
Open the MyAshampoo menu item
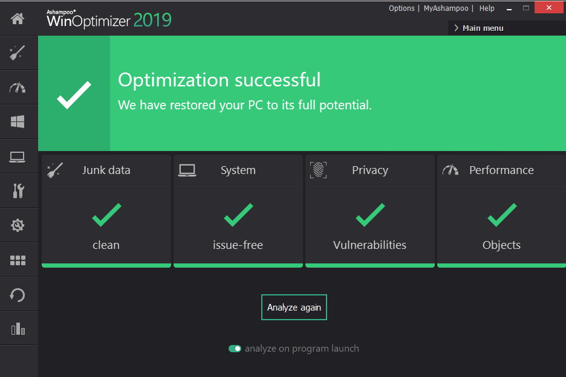[x=446, y=8]
